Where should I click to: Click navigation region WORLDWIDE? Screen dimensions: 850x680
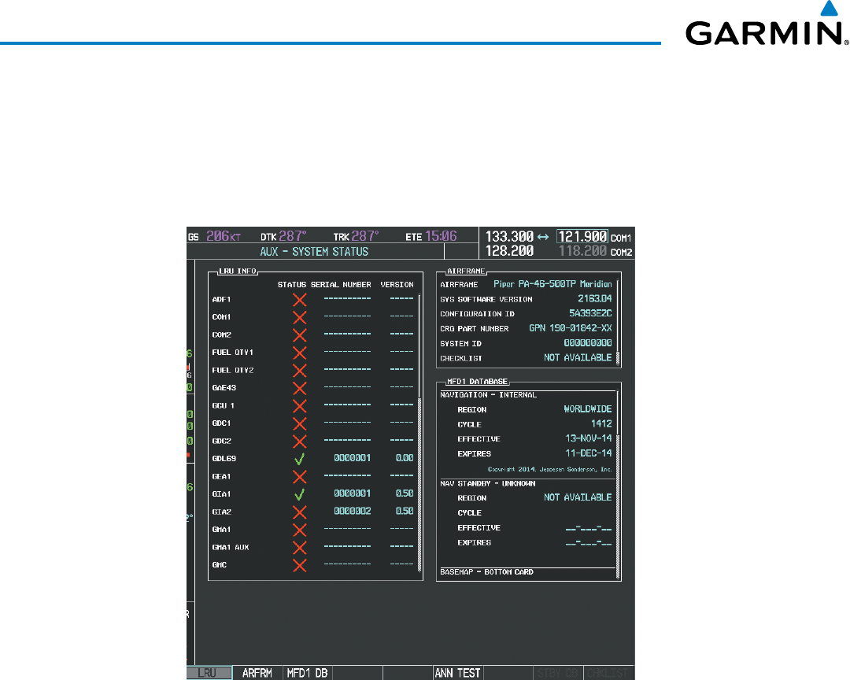pos(588,409)
